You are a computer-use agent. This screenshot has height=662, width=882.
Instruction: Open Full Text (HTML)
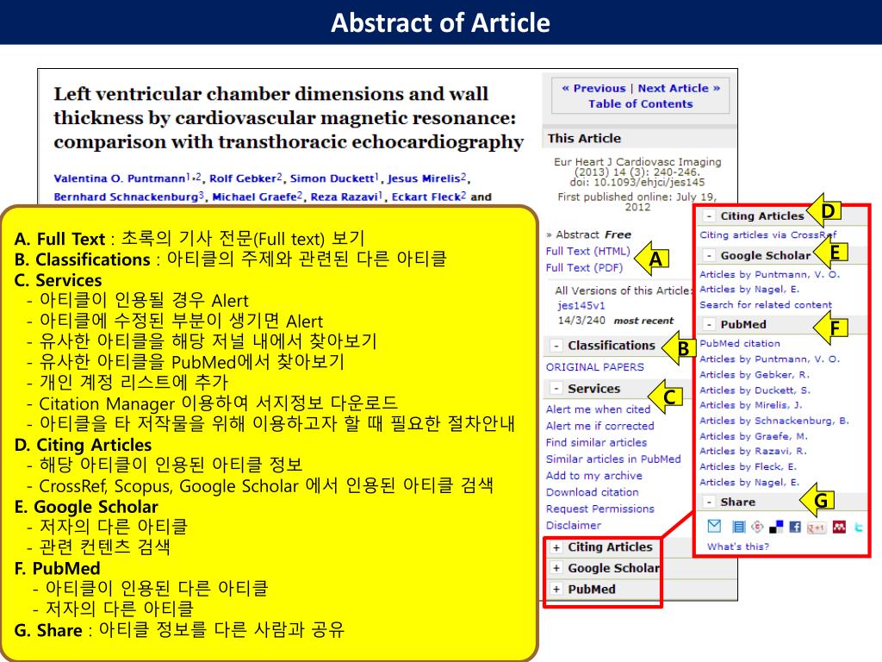587,251
